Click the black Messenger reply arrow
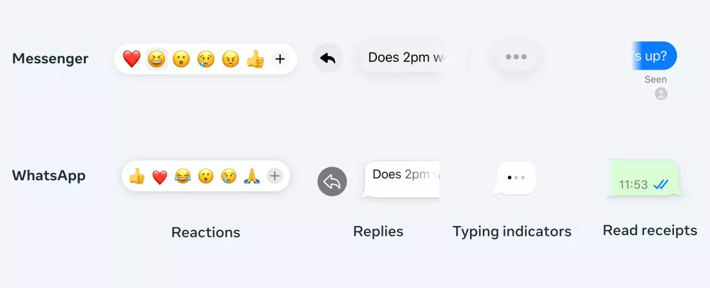The width and height of the screenshot is (710, 288). click(328, 58)
